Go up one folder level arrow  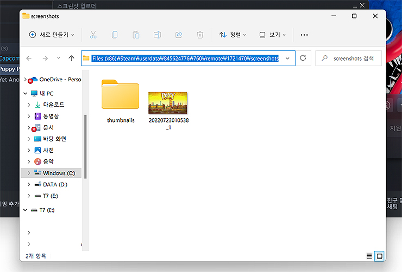(71, 59)
